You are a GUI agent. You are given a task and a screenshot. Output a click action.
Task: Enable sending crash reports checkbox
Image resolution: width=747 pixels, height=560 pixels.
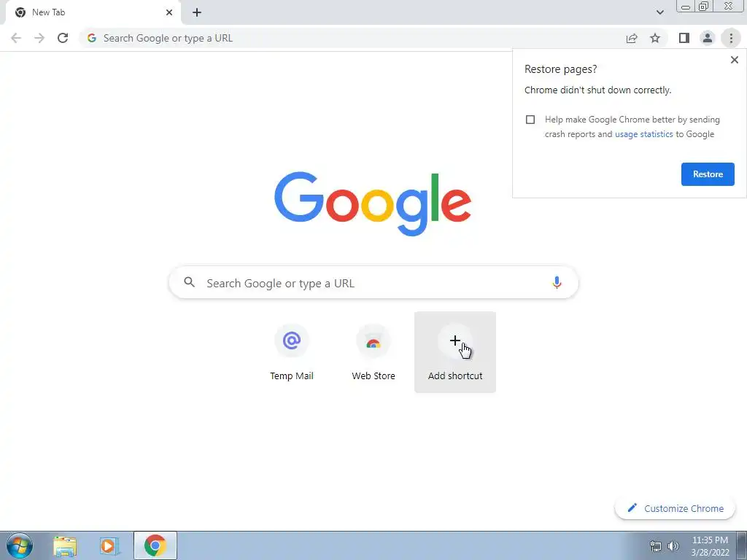point(530,120)
